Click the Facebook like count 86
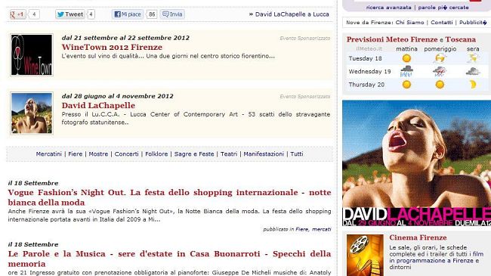The image size is (491, 276). 152,14
